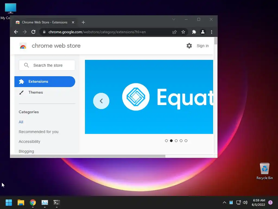Click the search magnifier icon
This screenshot has width=278, height=209.
coord(26,65)
